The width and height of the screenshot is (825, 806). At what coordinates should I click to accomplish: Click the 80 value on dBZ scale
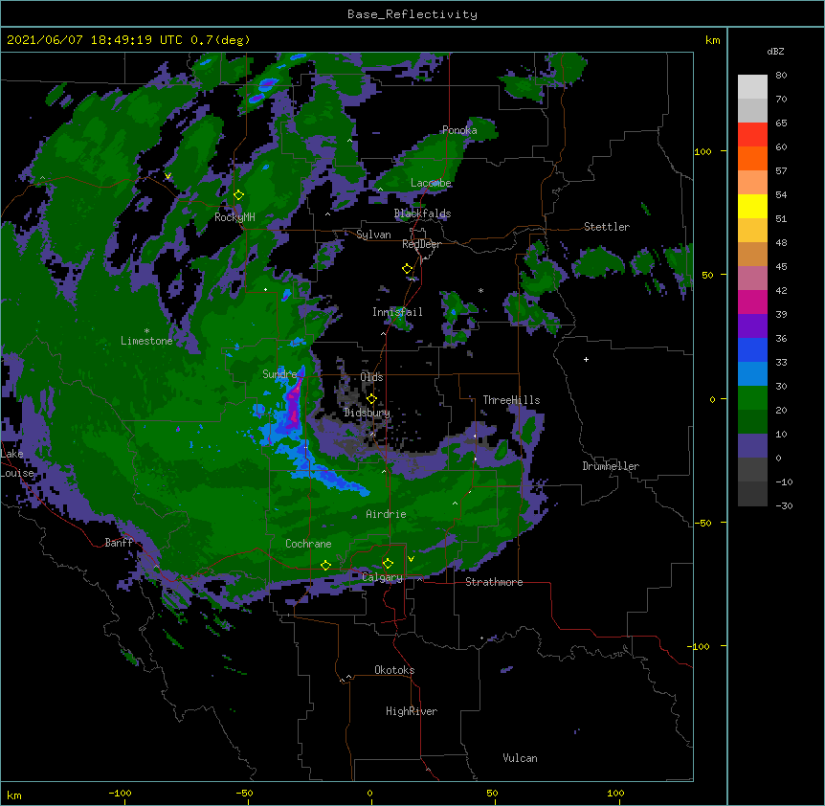pos(781,76)
